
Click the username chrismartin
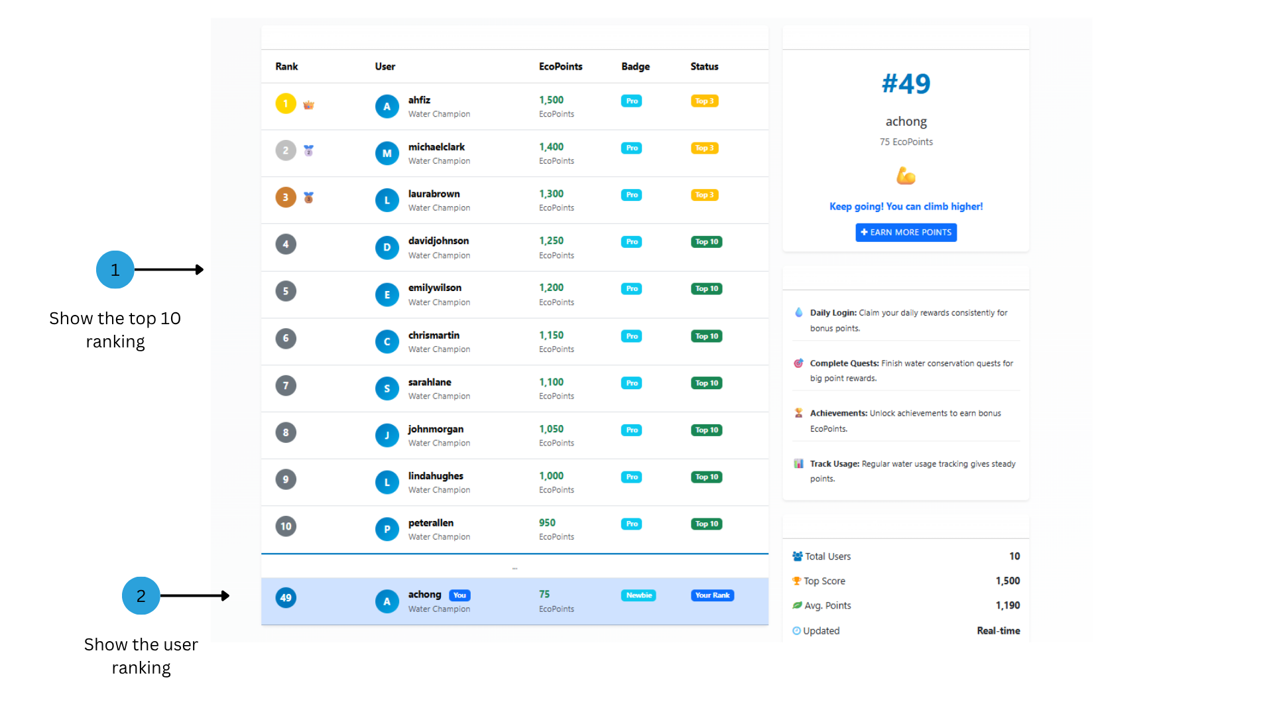(x=434, y=335)
